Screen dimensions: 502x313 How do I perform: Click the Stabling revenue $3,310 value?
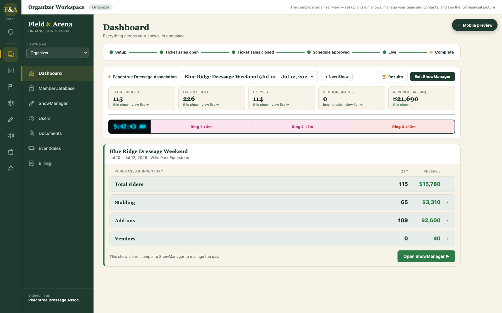coord(431,203)
